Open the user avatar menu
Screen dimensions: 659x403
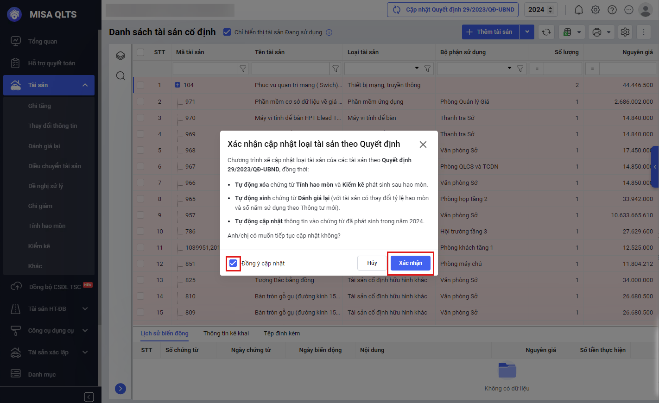click(x=646, y=10)
